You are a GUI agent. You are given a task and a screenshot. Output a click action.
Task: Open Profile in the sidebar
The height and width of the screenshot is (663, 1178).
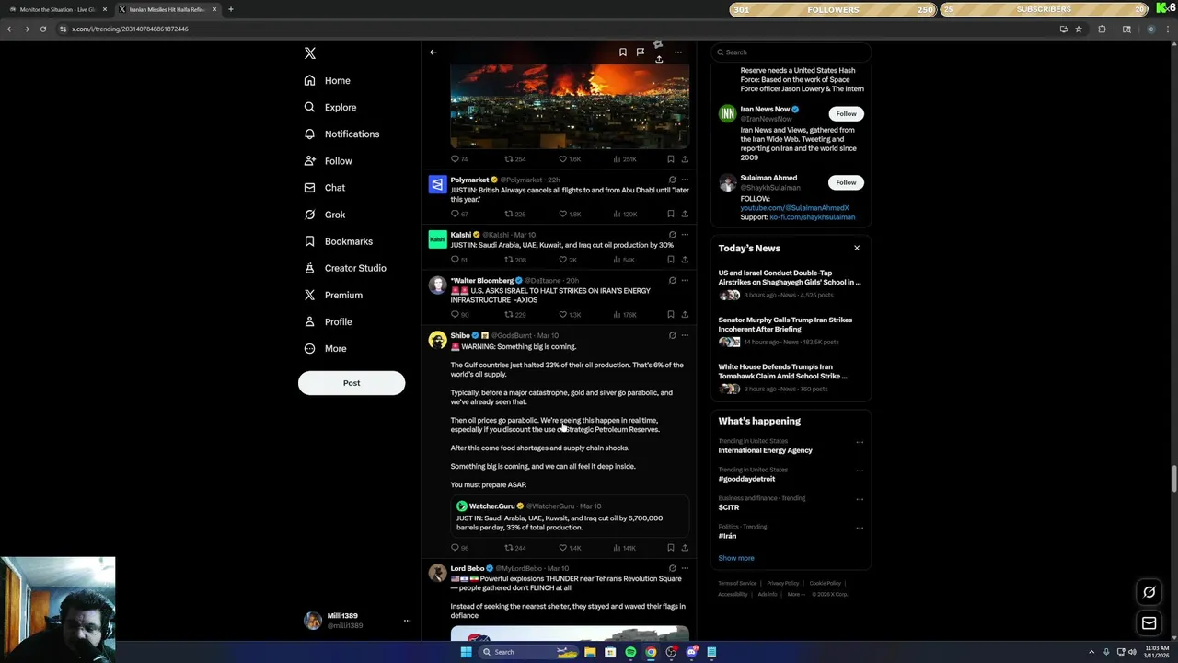click(x=329, y=321)
